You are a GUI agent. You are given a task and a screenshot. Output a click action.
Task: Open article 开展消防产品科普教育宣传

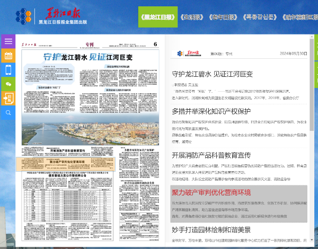(x=211, y=155)
